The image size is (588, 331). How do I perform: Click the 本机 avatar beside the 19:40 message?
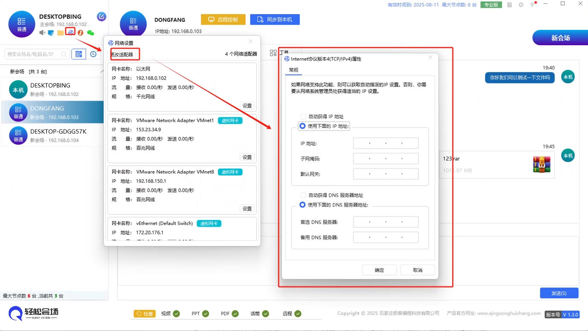pyautogui.click(x=568, y=77)
